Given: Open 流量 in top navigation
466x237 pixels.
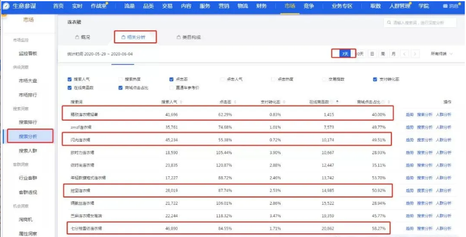Looking at the screenshot, I should [129, 6].
